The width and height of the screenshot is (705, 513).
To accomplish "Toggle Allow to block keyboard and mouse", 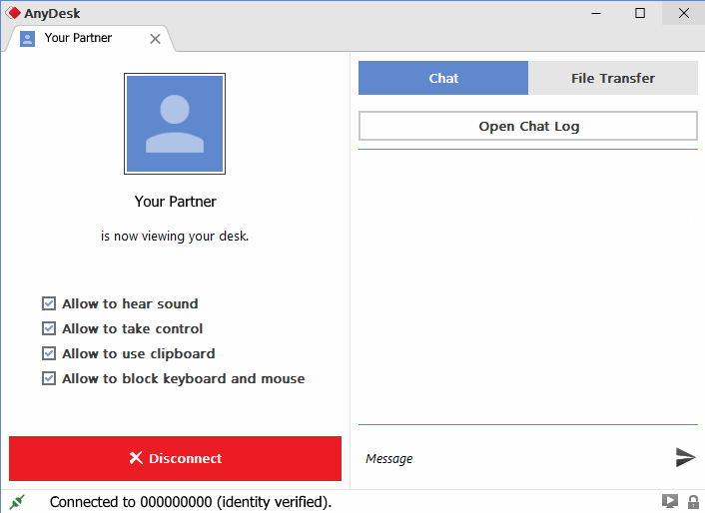I will (x=49, y=378).
